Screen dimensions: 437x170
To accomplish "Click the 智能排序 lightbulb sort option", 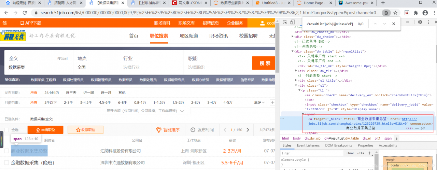I will 168,130.
